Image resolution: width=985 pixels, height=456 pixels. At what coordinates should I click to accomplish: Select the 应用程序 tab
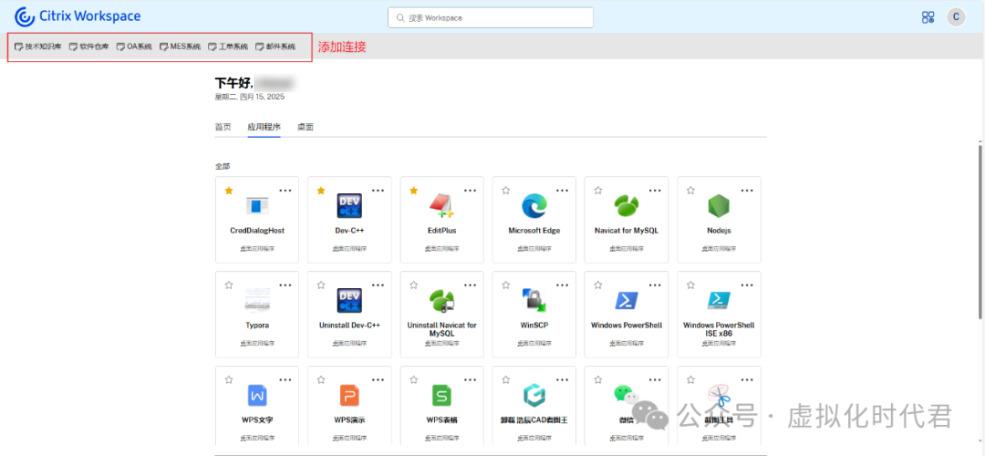(264, 127)
